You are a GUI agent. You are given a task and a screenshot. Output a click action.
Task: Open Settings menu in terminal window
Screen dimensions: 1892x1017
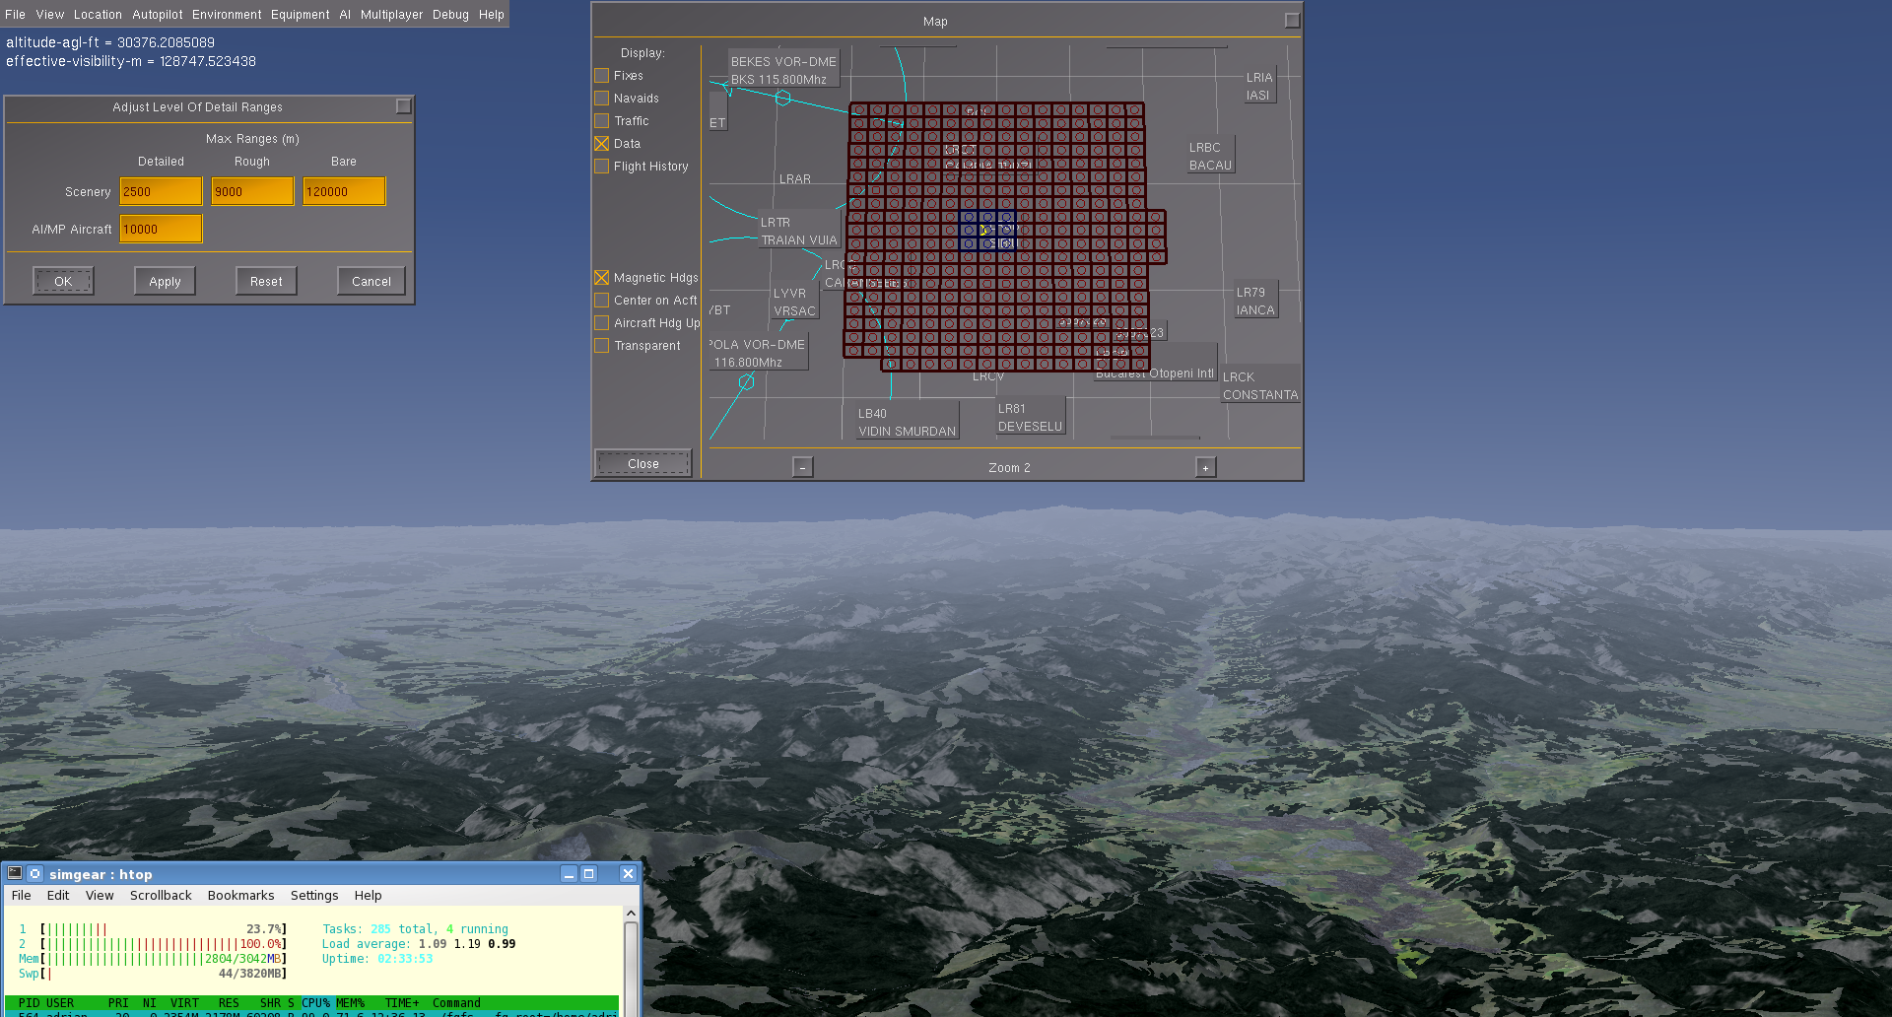click(x=314, y=895)
